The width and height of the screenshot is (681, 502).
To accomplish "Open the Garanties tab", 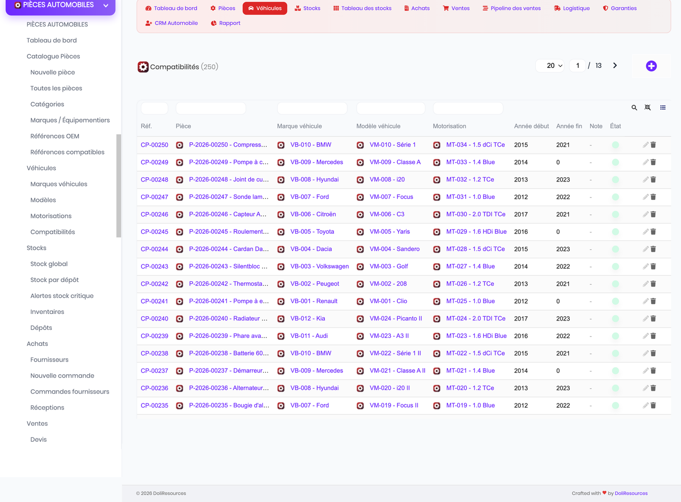I will point(620,8).
